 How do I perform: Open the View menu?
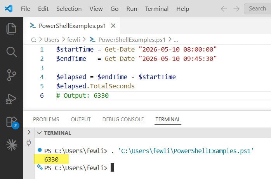[96, 9]
